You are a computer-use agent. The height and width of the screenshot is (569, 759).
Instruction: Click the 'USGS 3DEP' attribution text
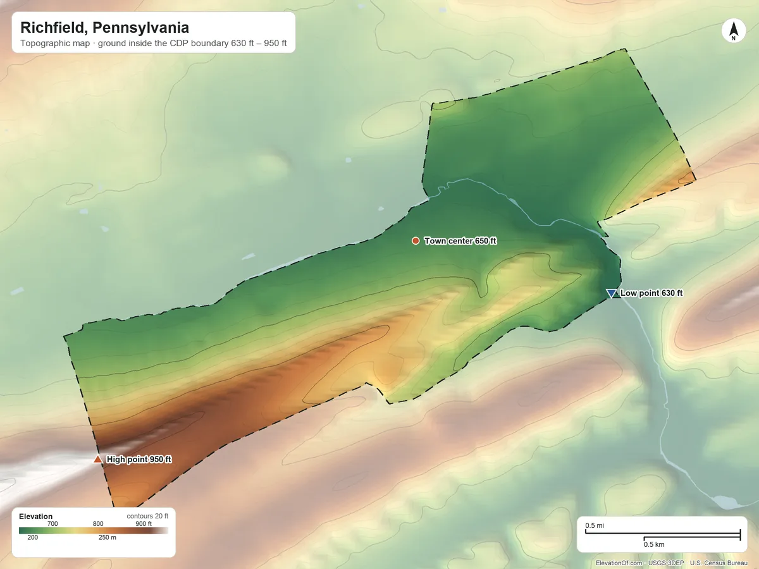(x=666, y=563)
